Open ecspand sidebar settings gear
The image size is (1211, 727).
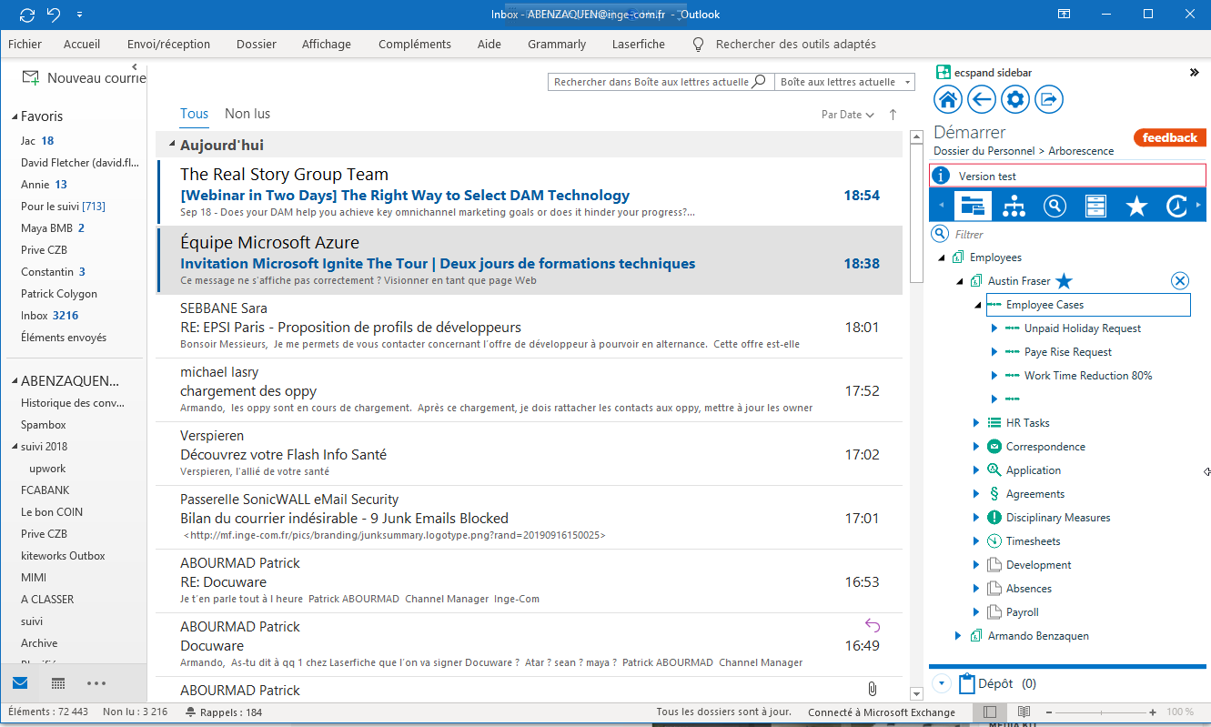1014,99
